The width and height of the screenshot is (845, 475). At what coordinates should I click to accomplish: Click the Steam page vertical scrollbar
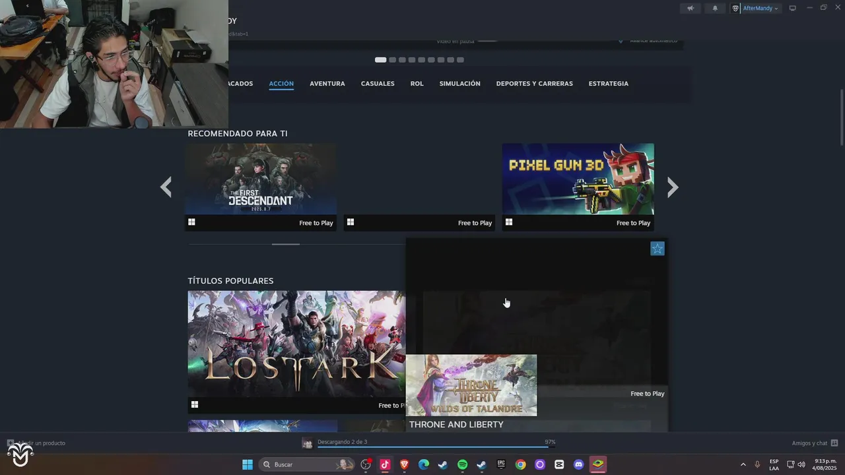(842, 117)
